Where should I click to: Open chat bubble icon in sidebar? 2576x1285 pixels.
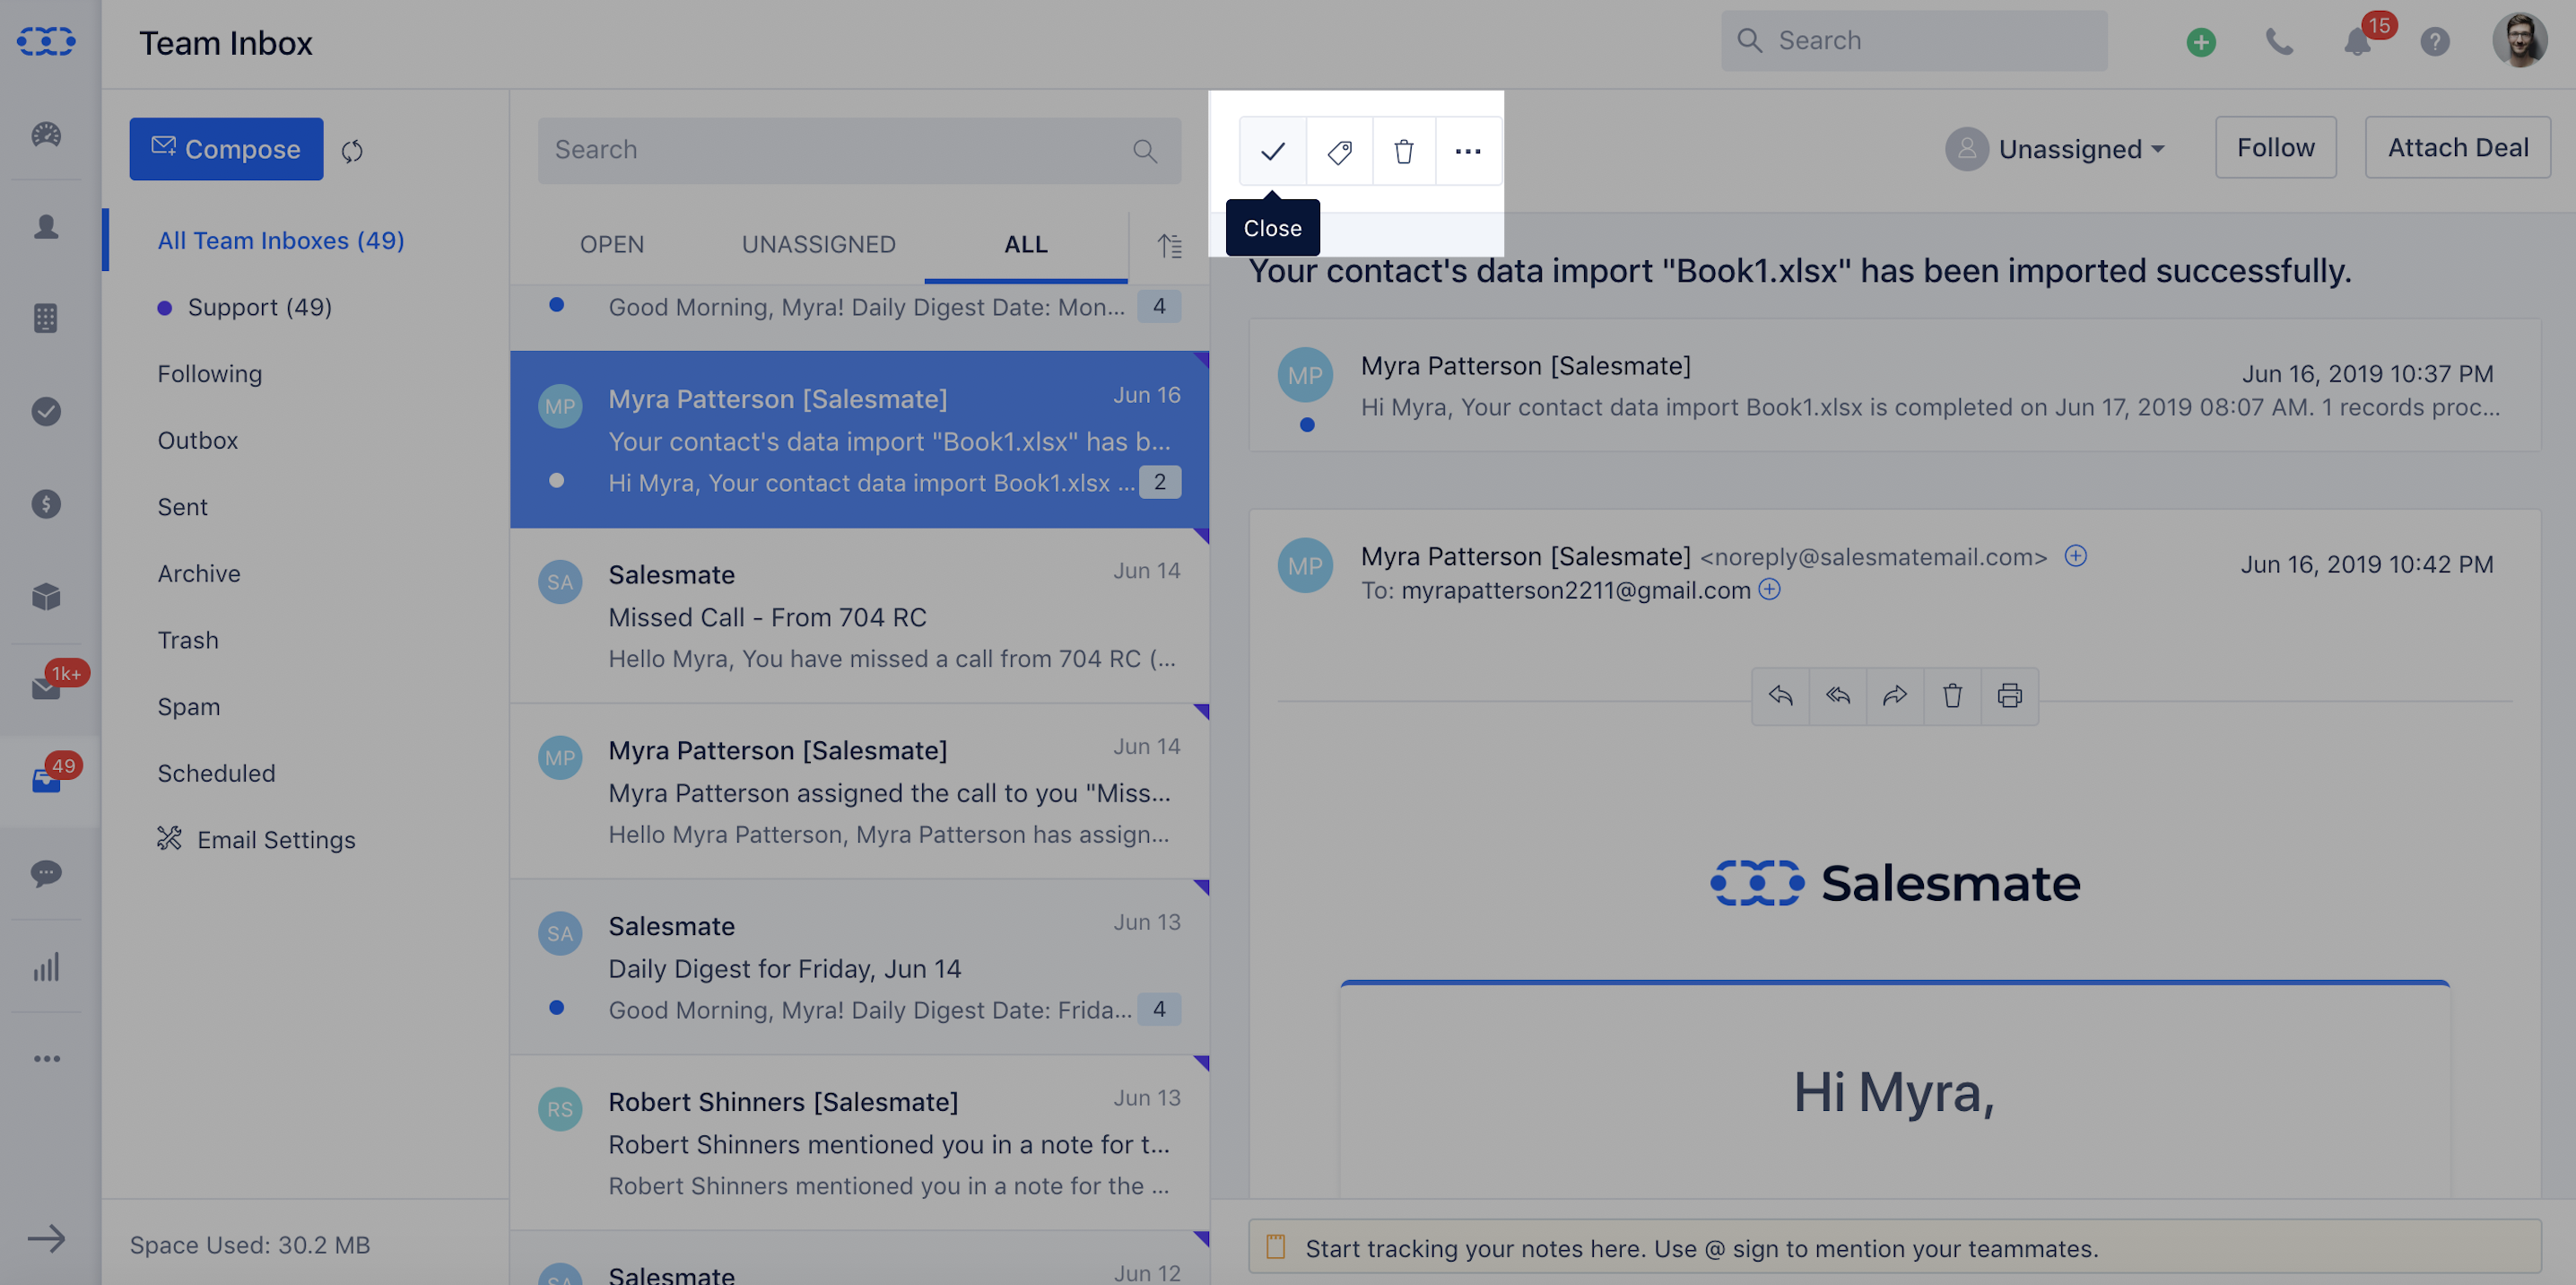tap(46, 873)
